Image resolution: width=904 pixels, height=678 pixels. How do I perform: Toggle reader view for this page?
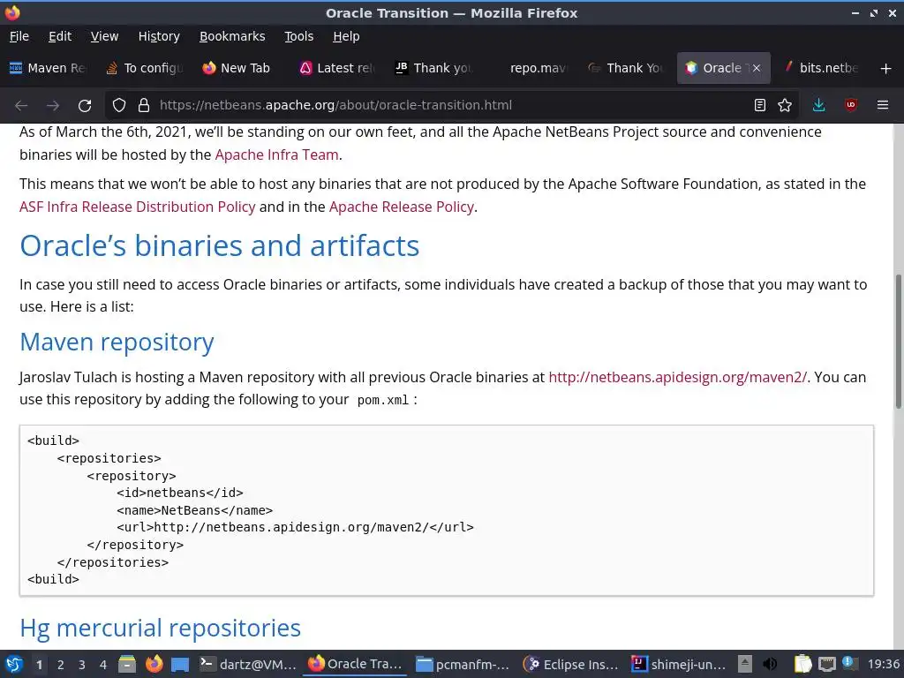click(760, 106)
